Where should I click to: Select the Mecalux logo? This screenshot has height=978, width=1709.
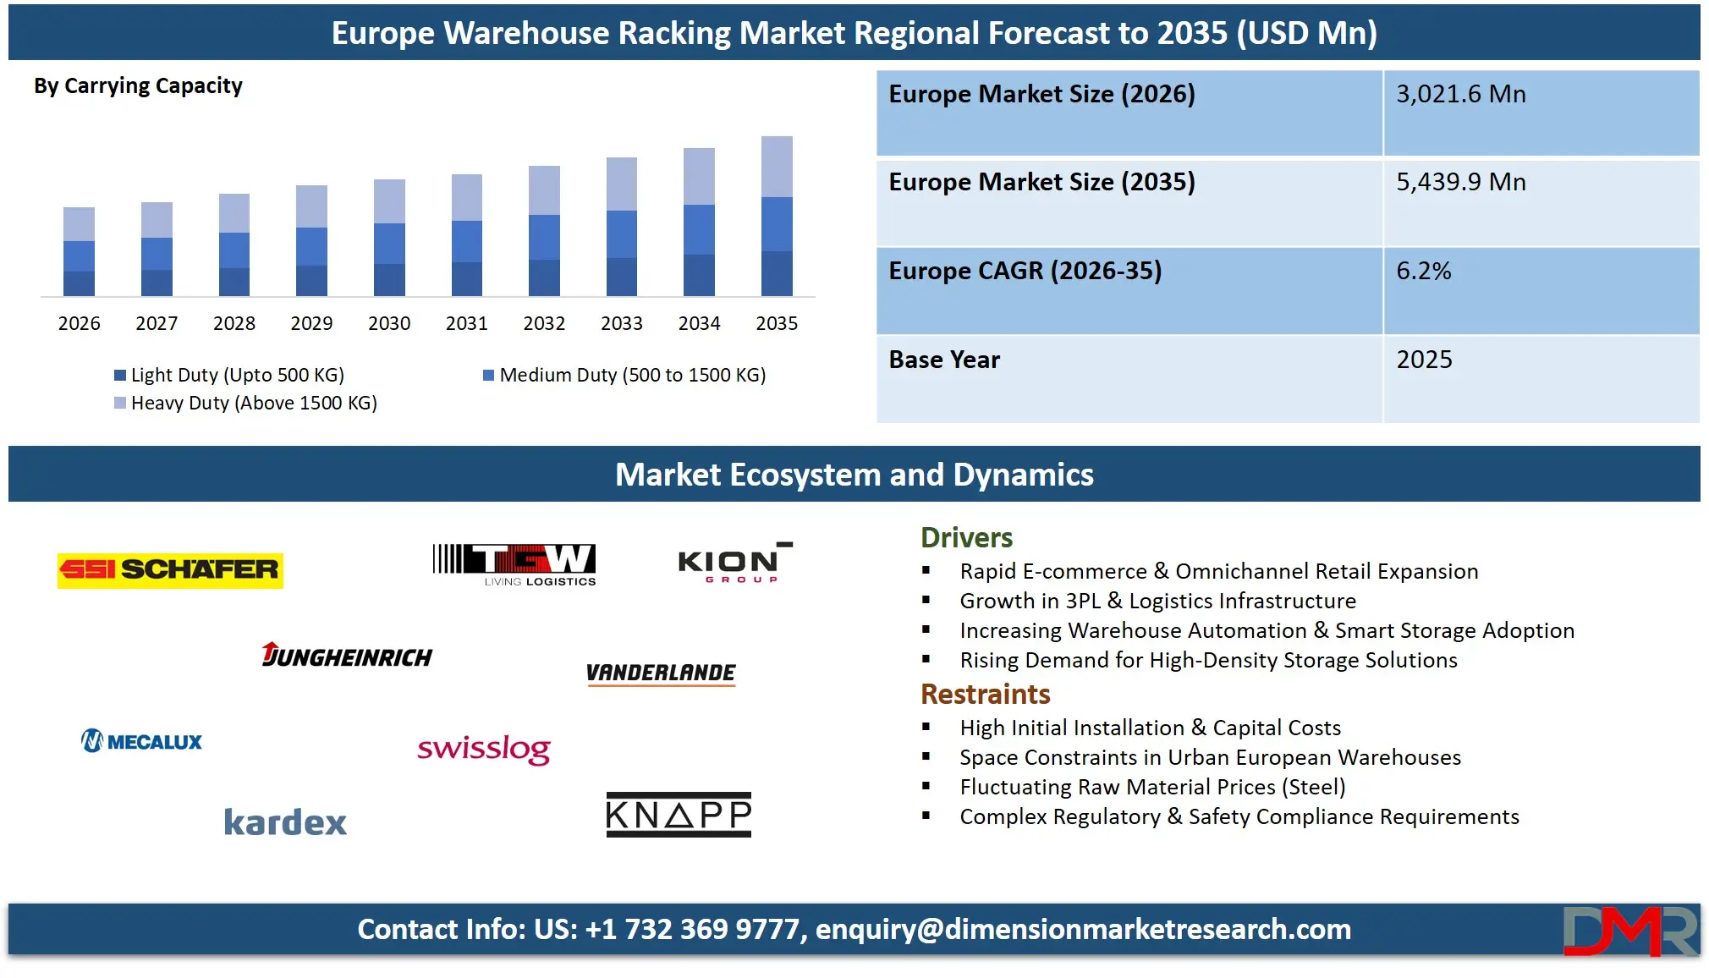point(141,742)
